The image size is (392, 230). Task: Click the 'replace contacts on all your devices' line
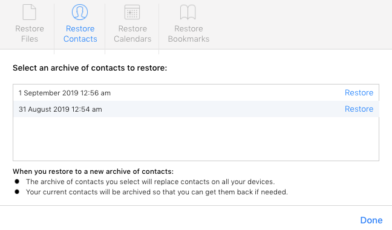[150, 182]
